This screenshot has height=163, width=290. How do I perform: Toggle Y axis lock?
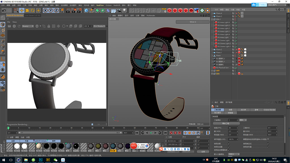[51, 10]
